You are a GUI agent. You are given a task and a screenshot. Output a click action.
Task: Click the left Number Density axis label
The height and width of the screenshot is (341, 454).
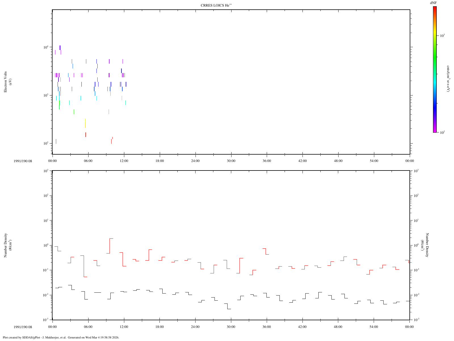point(8,246)
